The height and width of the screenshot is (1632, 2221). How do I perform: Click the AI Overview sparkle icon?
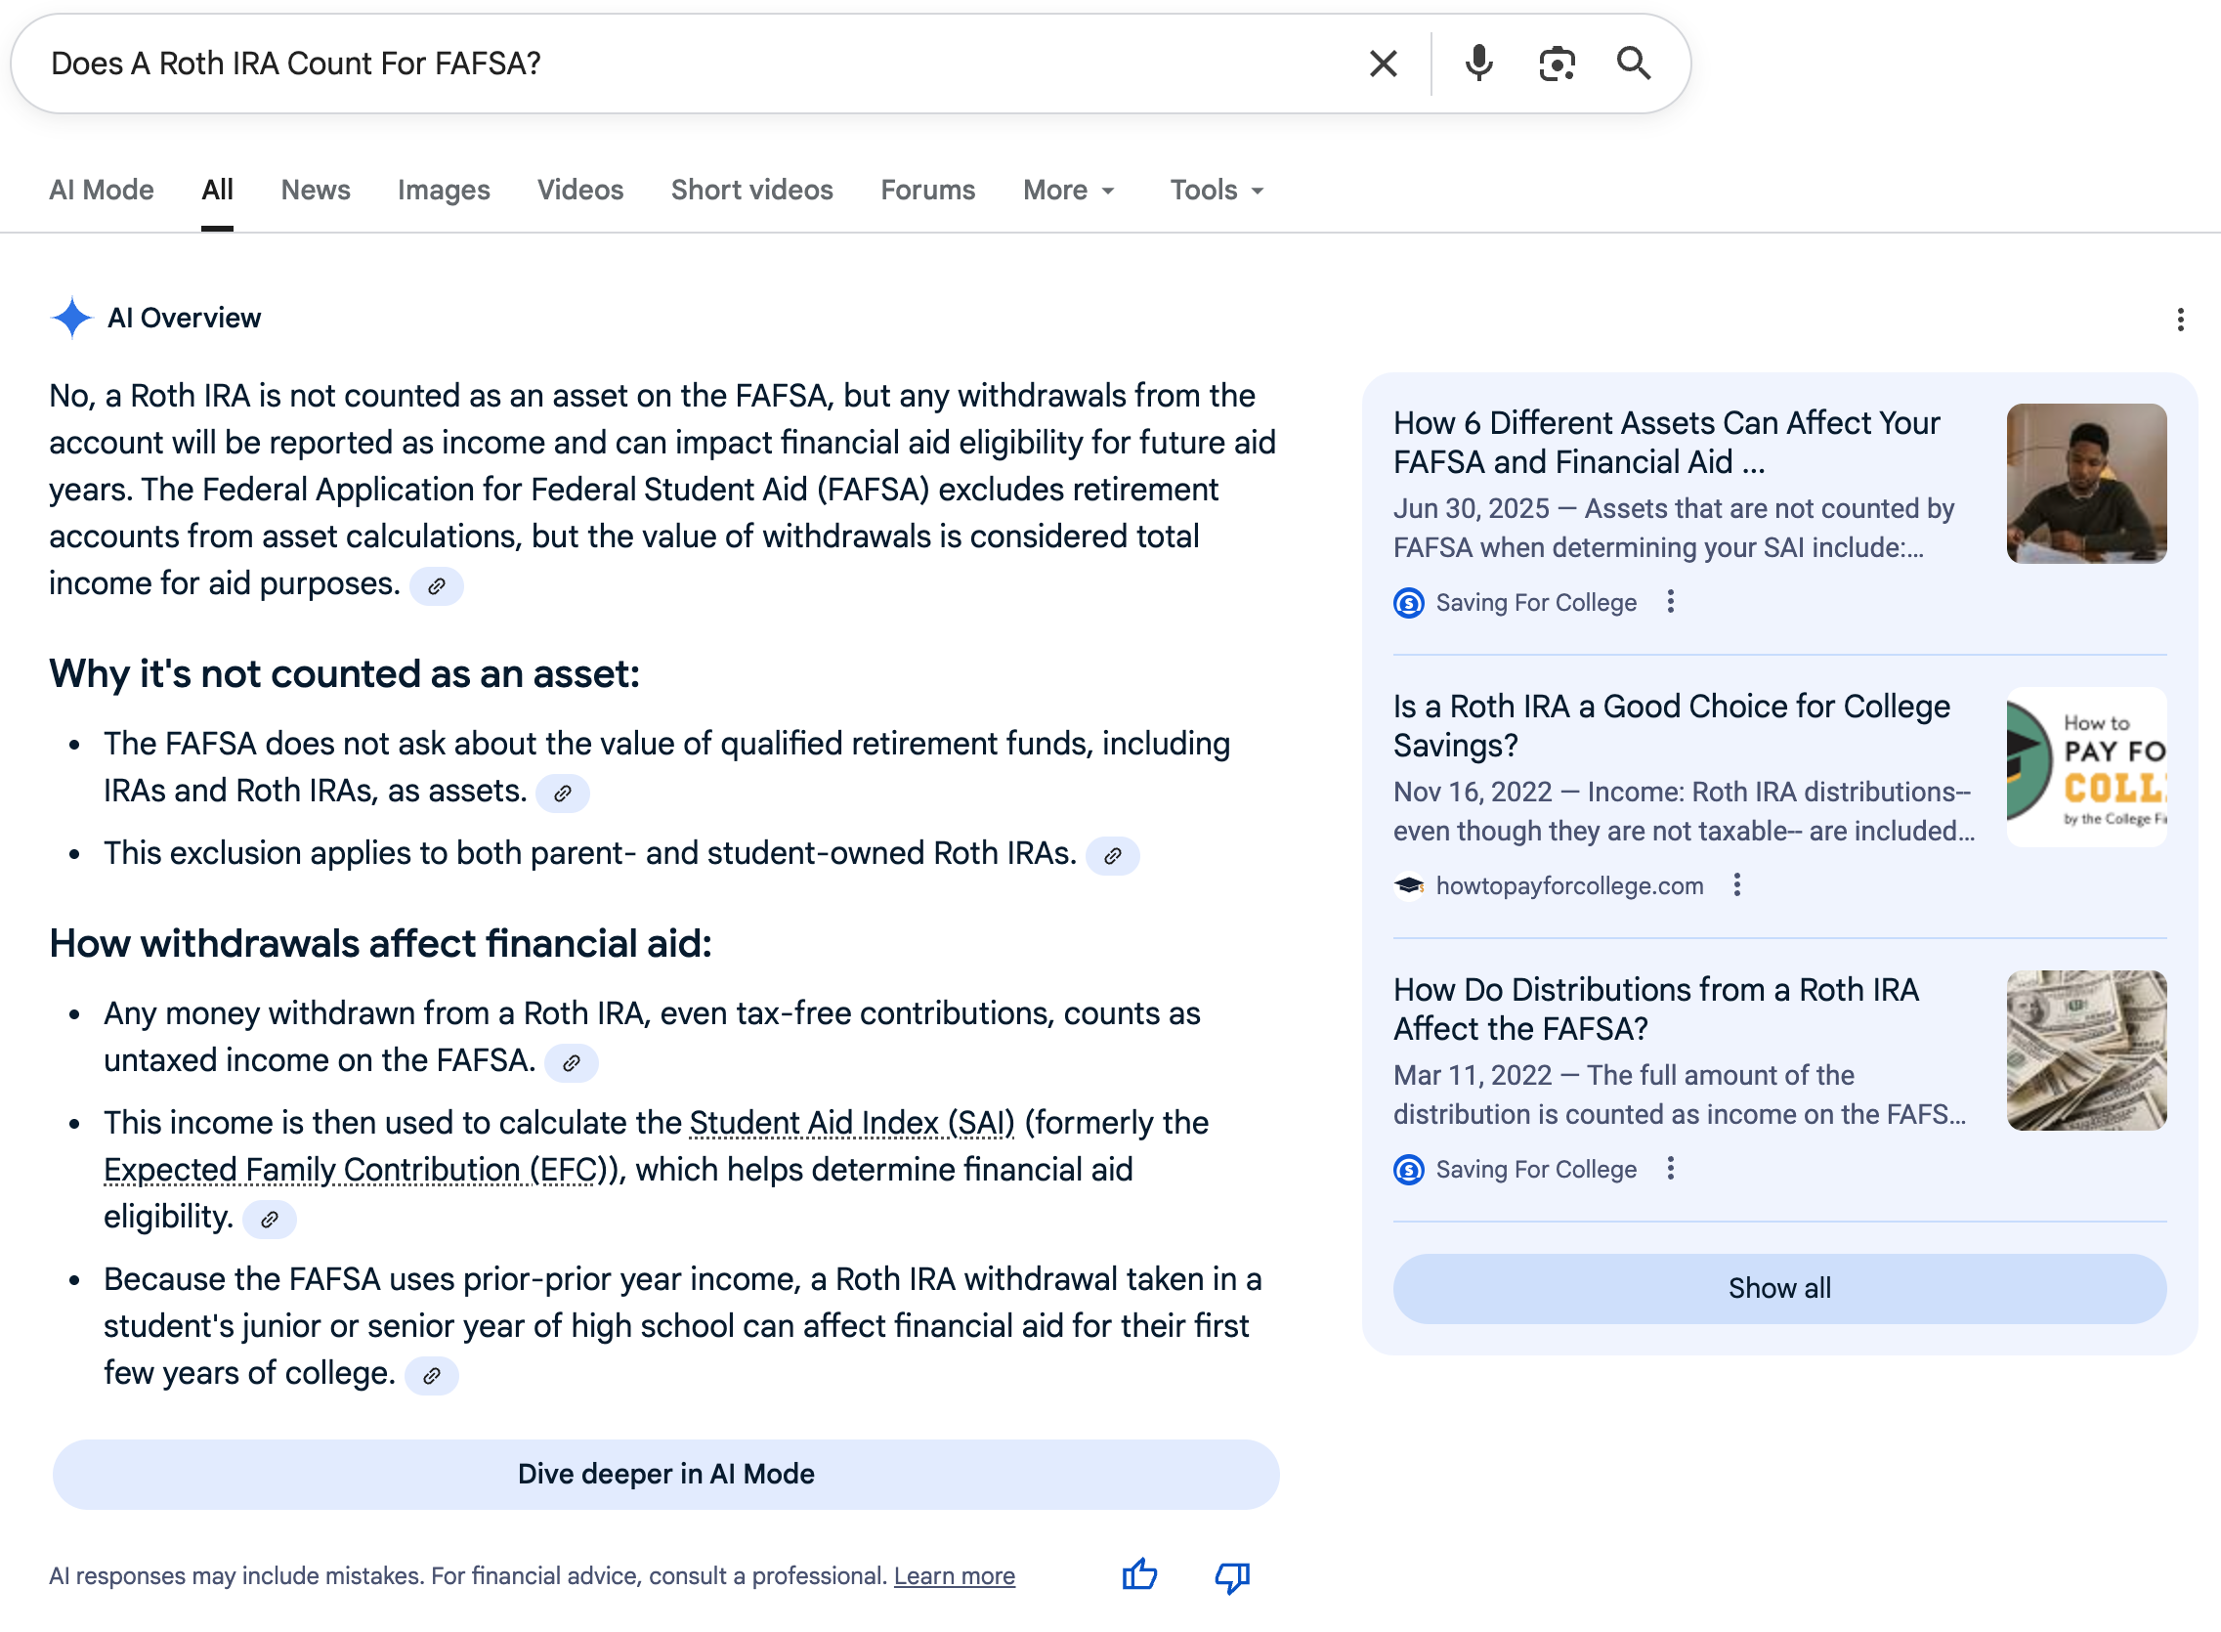click(70, 317)
